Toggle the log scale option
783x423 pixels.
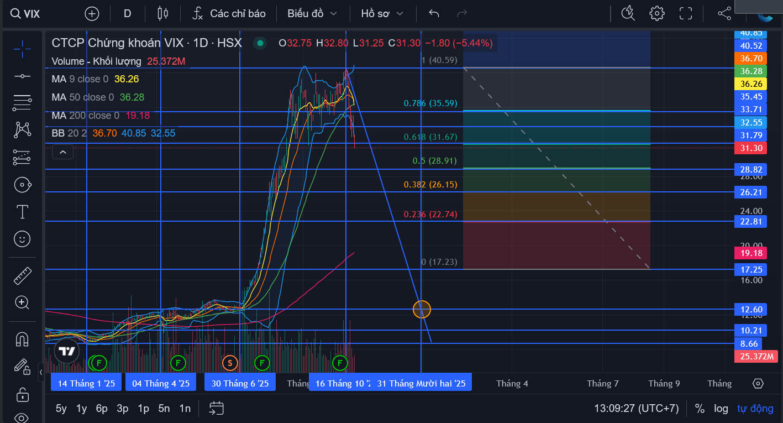coord(721,409)
